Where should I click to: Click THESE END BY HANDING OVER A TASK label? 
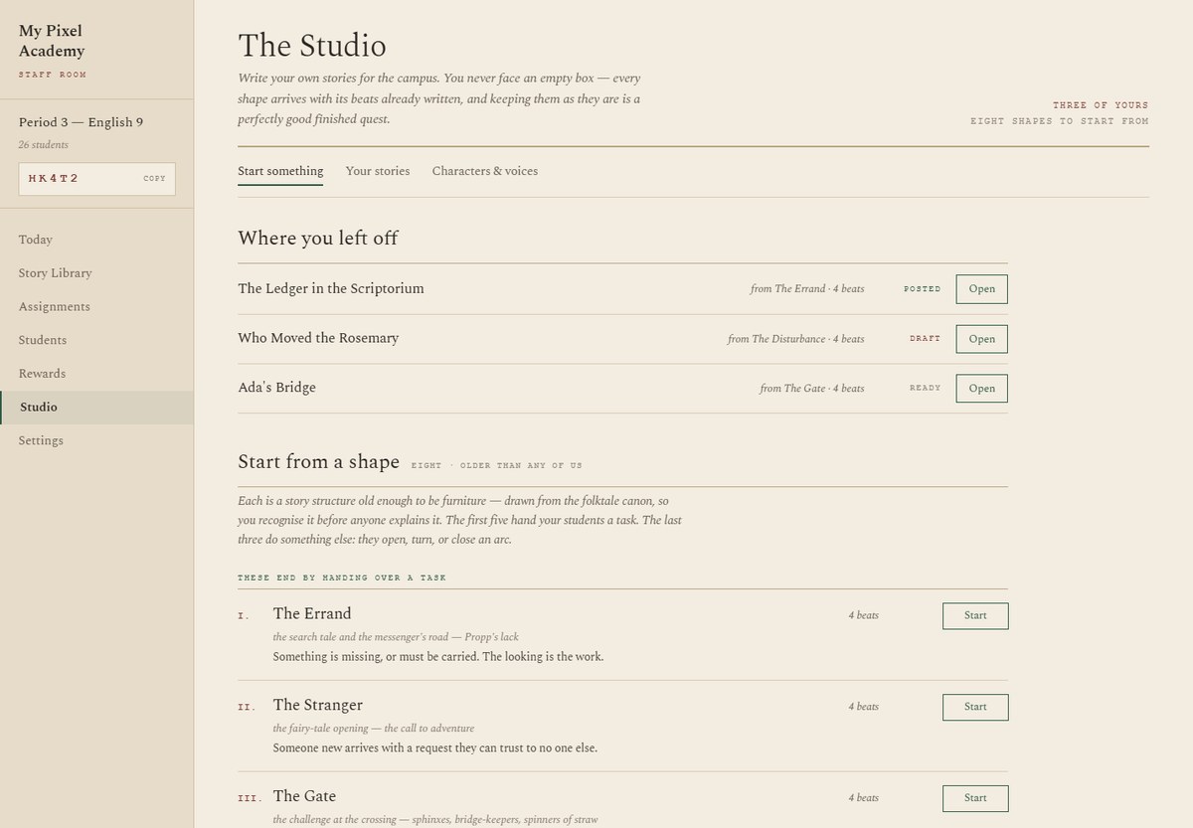[x=342, y=578]
